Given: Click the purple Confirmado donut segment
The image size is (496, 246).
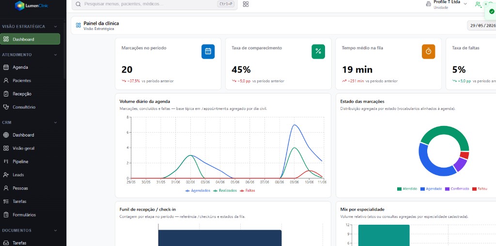Looking at the screenshot, I should [x=460, y=164].
